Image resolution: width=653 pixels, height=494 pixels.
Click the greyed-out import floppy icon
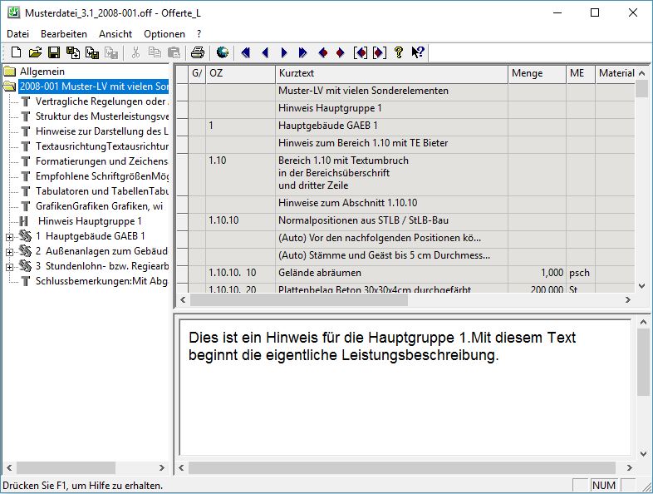pos(111,52)
